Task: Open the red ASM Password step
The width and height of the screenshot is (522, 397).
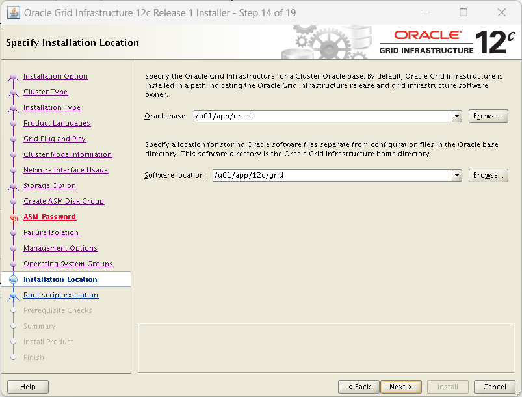Action: [x=49, y=217]
